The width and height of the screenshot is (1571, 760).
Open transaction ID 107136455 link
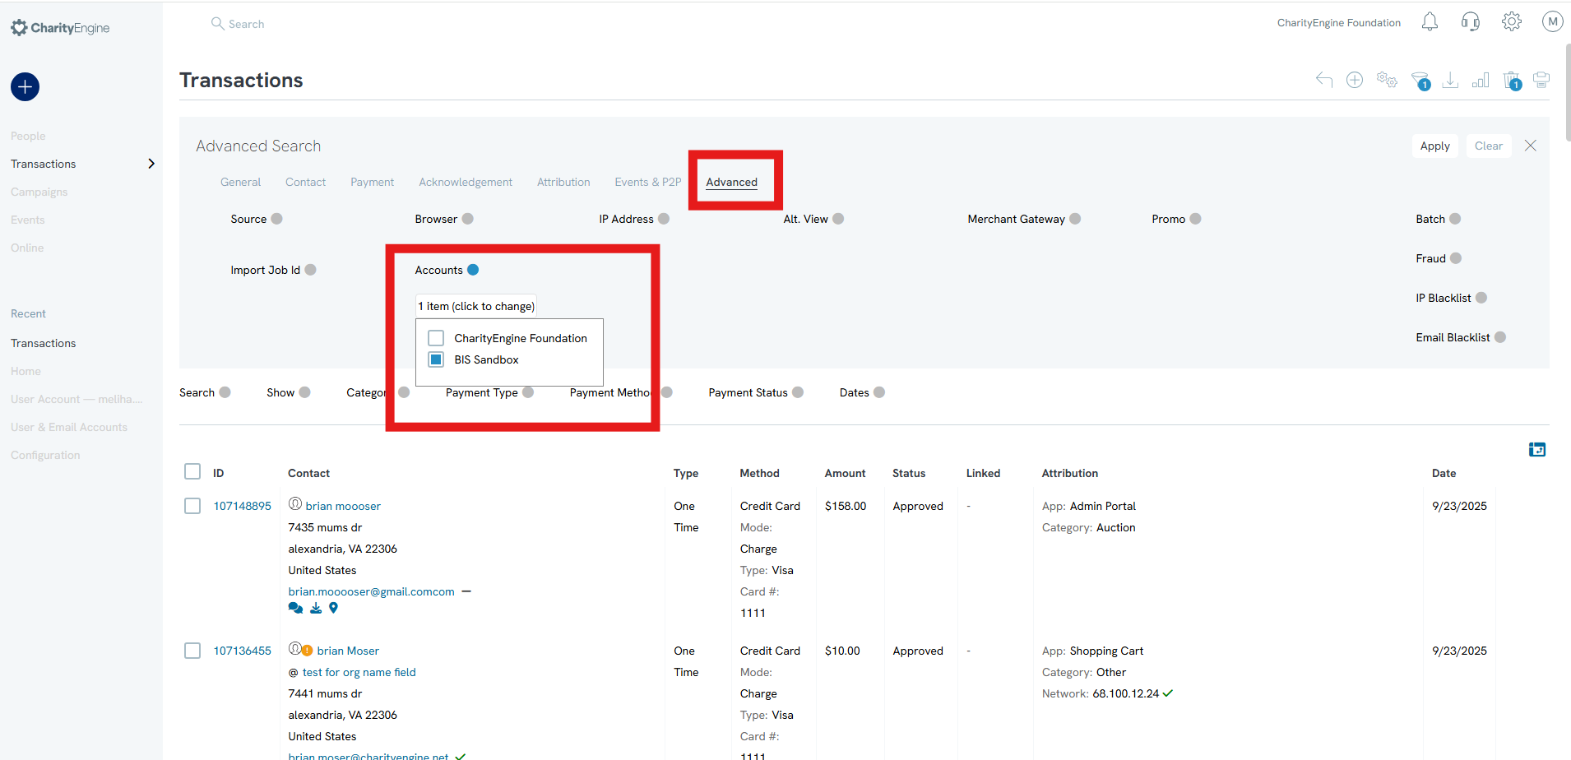tap(243, 651)
